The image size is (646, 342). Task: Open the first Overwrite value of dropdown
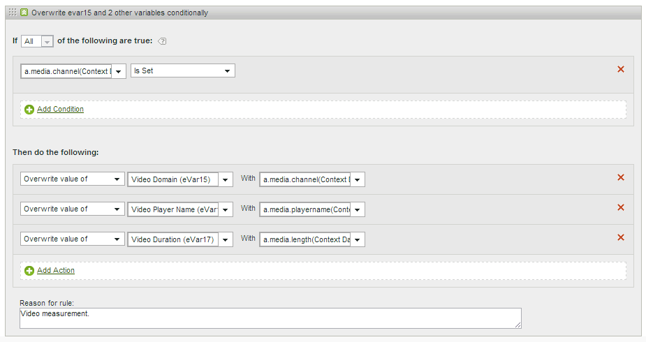[x=72, y=179]
